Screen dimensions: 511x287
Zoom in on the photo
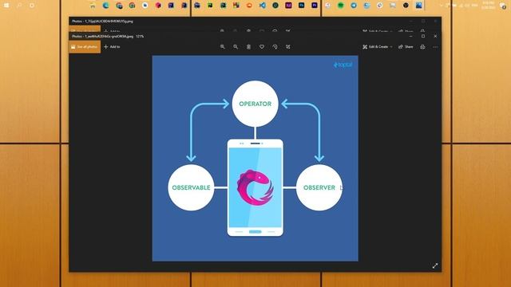coord(223,47)
